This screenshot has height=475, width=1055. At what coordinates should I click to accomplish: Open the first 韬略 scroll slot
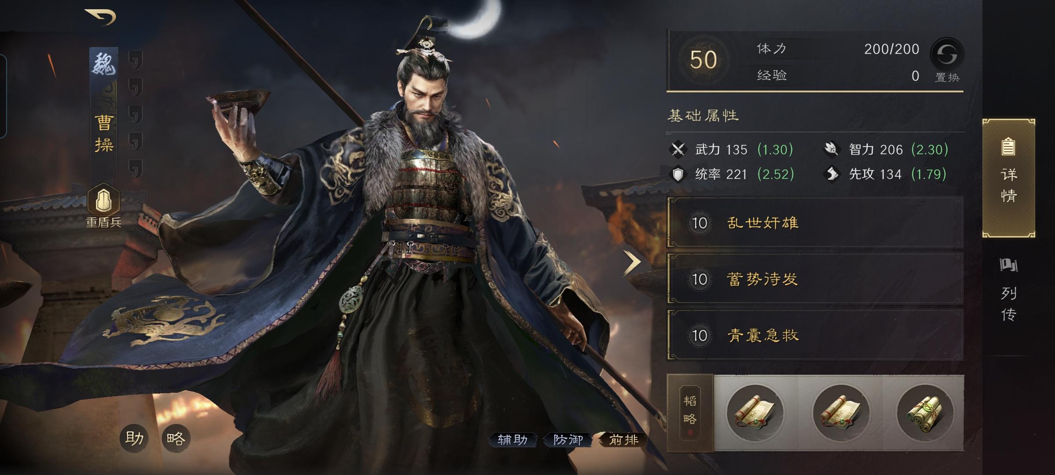point(755,413)
